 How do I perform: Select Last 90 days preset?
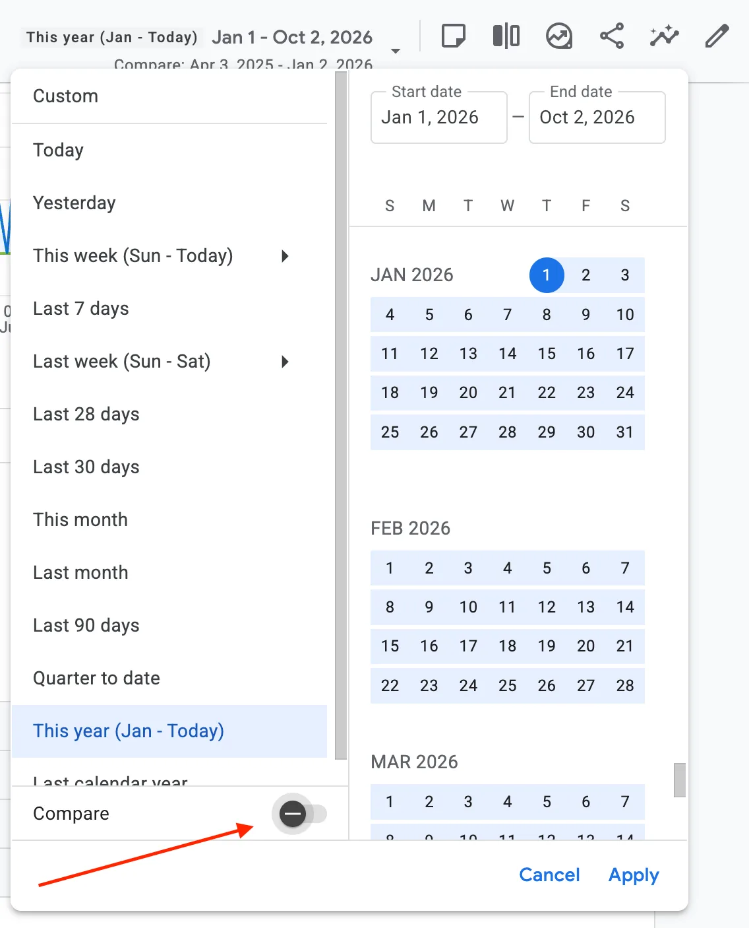(169, 626)
